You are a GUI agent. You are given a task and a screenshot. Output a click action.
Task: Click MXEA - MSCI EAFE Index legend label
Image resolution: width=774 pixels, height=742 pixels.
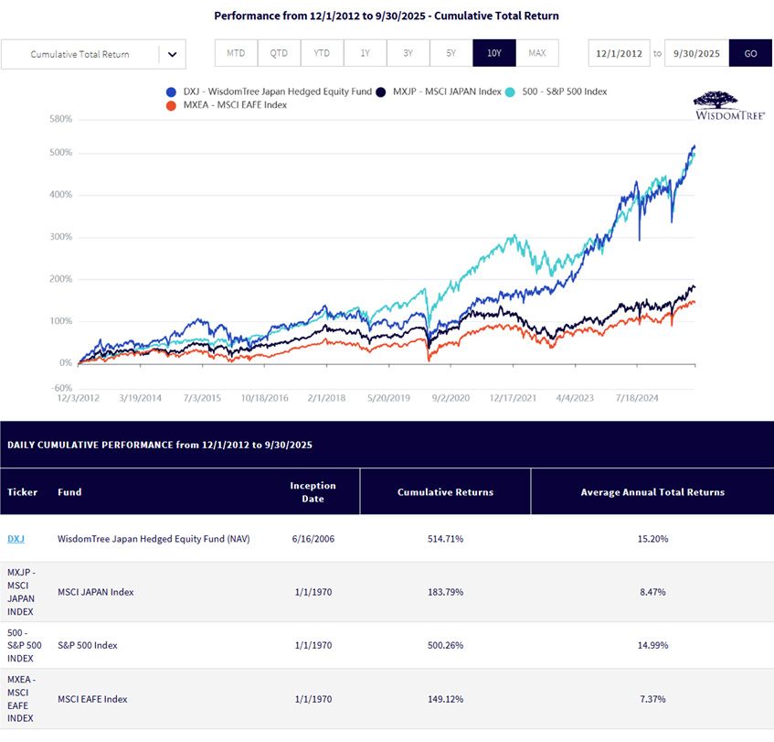[235, 105]
